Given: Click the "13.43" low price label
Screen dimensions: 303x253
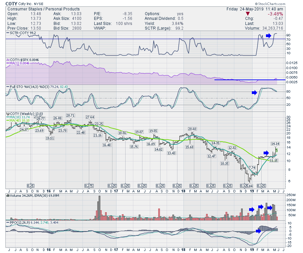Looking at the screenshot, I should (171, 153).
